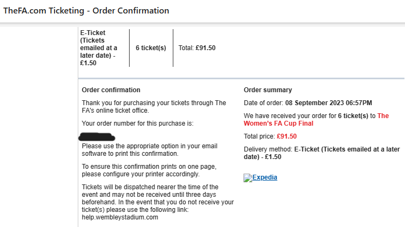The height and width of the screenshot is (227, 405).
Task: Click the email subject title heading
Action: coord(86,11)
